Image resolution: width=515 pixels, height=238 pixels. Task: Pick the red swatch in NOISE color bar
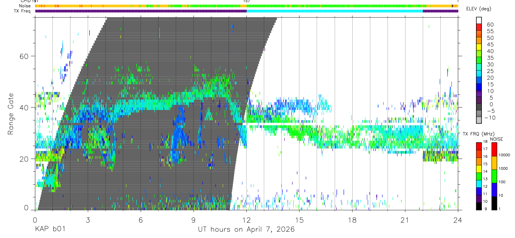tap(494, 149)
